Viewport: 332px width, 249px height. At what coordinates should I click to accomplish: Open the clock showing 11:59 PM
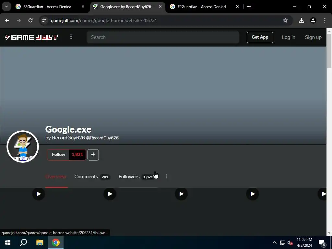(304, 243)
